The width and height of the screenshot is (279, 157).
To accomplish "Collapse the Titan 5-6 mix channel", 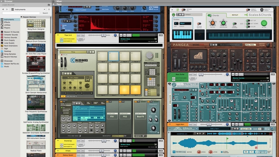I will [x=58, y=35].
